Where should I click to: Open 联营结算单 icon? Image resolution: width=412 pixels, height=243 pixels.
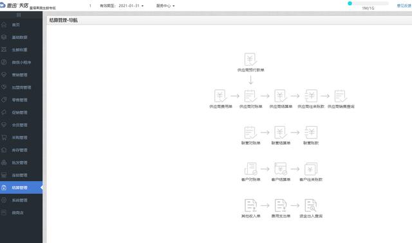point(281,132)
